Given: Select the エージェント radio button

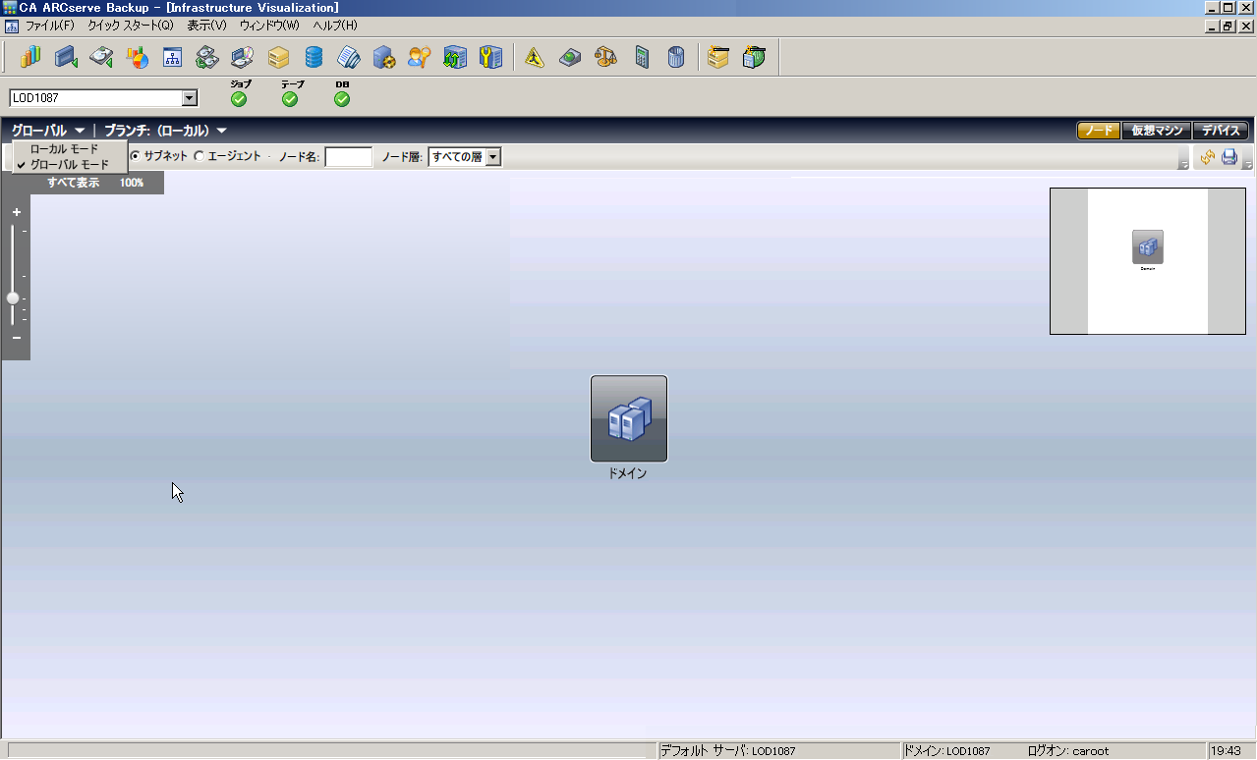Looking at the screenshot, I should pyautogui.click(x=200, y=156).
